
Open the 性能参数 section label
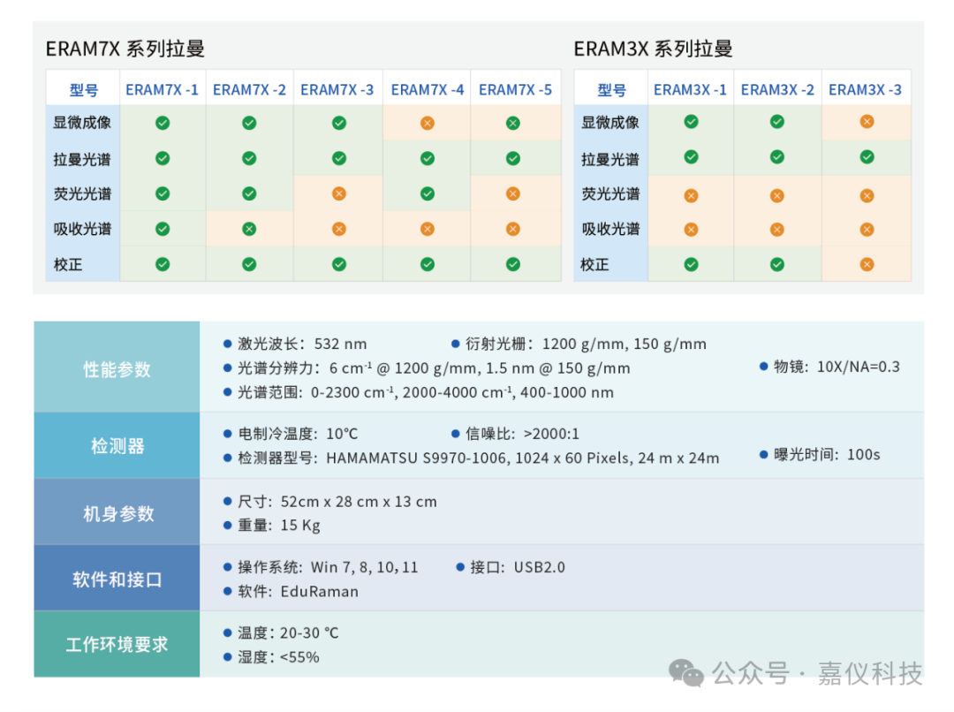[x=117, y=369]
